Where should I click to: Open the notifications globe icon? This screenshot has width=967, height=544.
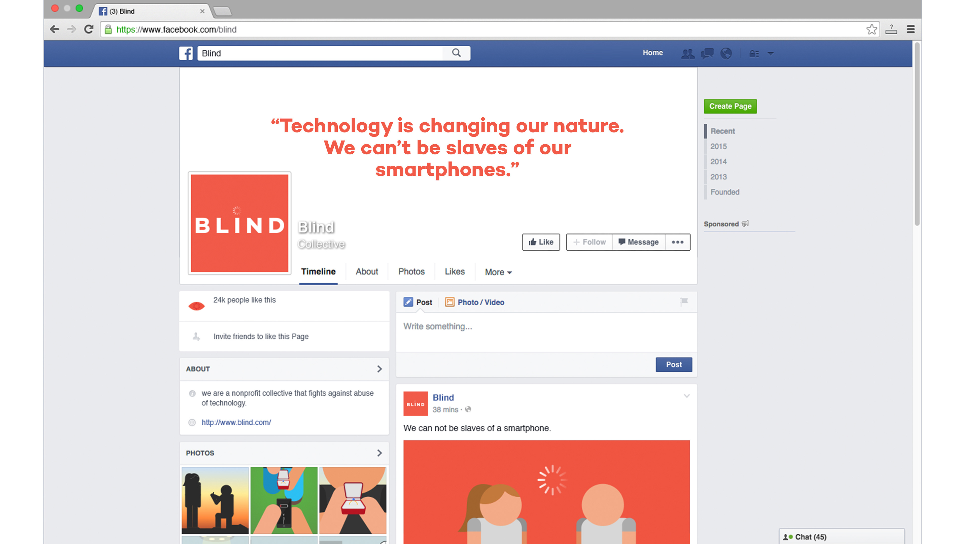click(x=726, y=54)
